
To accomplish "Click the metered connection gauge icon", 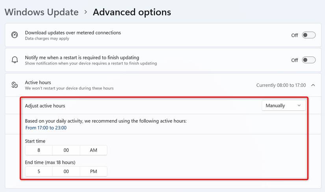I will tap(15, 35).
